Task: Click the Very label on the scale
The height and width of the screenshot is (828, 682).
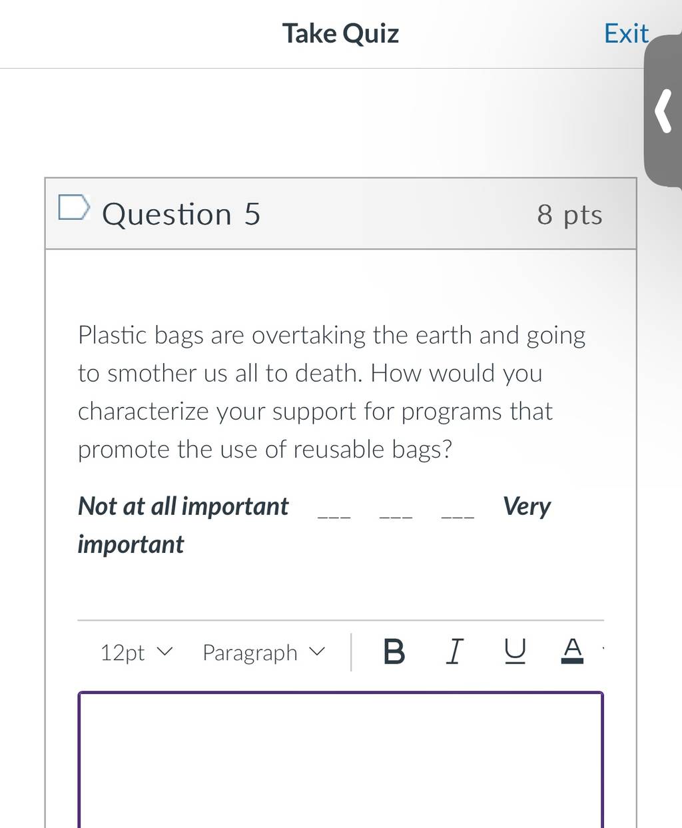Action: coord(527,507)
